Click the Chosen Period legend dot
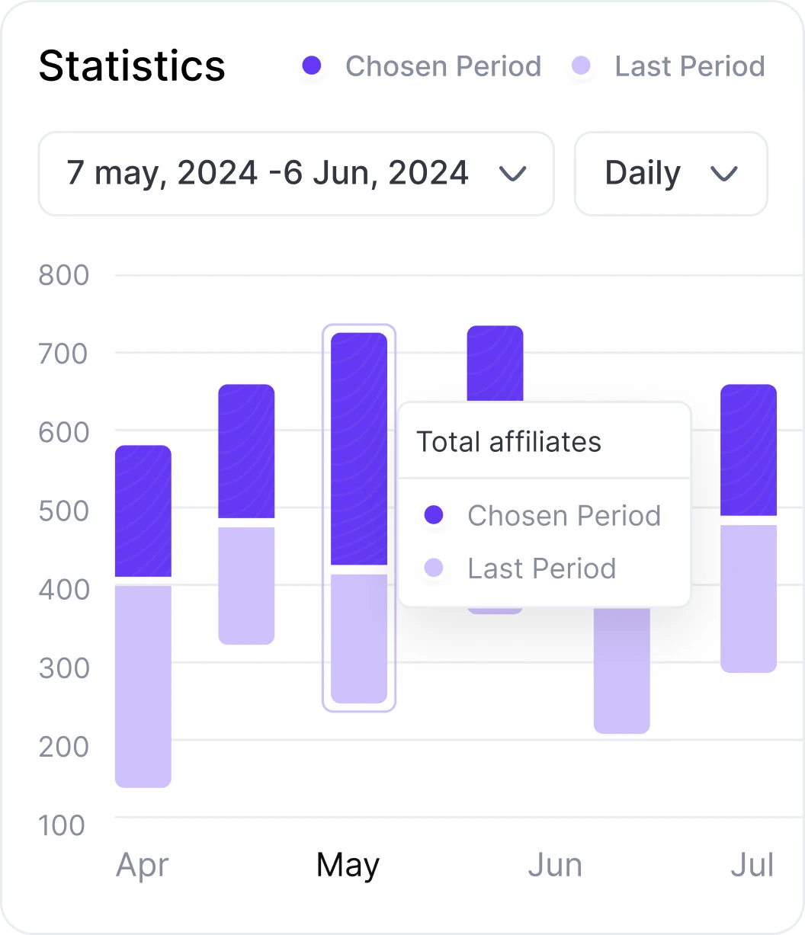Screen dimensions: 805x935 coord(312,66)
